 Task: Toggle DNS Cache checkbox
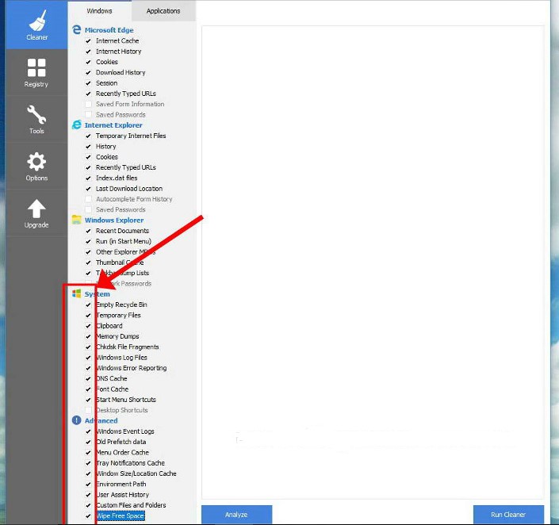click(x=88, y=378)
